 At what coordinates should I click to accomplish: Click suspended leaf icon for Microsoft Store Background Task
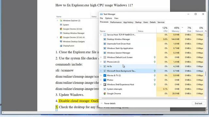154,71
